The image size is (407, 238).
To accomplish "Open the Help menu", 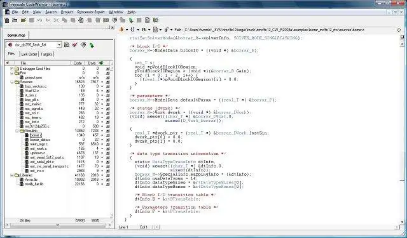I will coord(132,12).
